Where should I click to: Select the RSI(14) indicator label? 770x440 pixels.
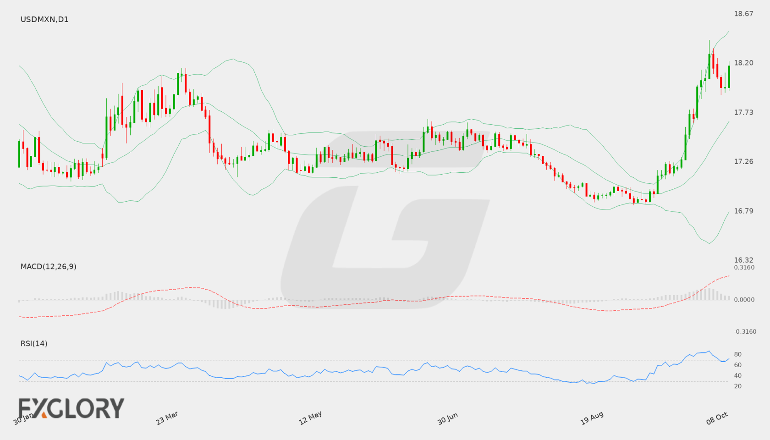34,343
